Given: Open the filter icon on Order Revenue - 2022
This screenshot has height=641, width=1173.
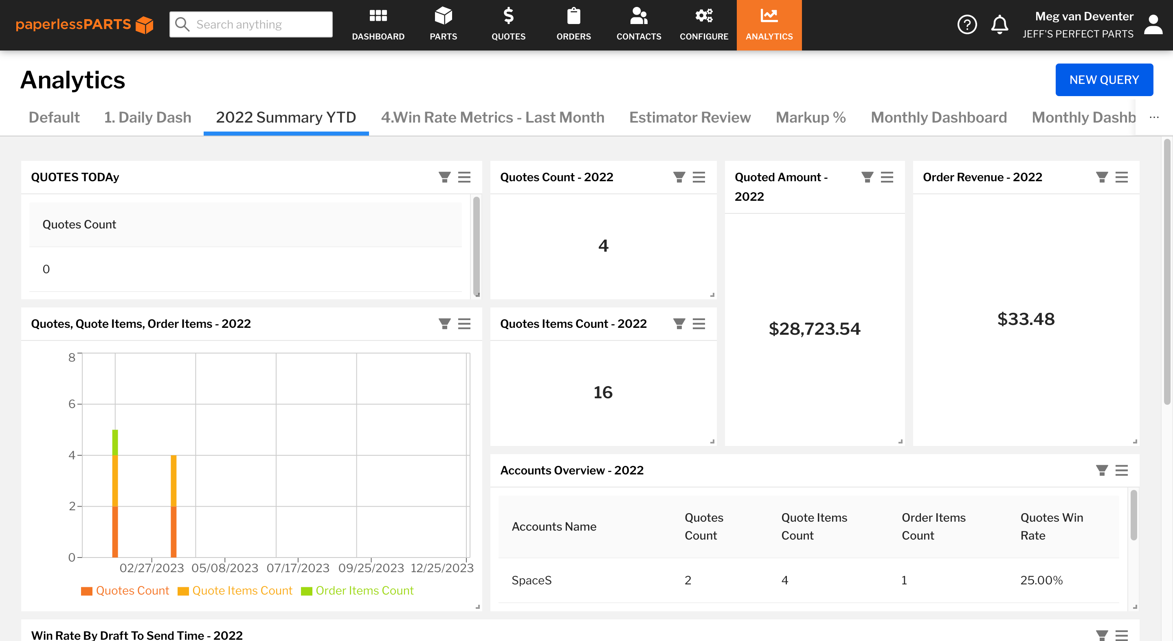Looking at the screenshot, I should tap(1101, 178).
